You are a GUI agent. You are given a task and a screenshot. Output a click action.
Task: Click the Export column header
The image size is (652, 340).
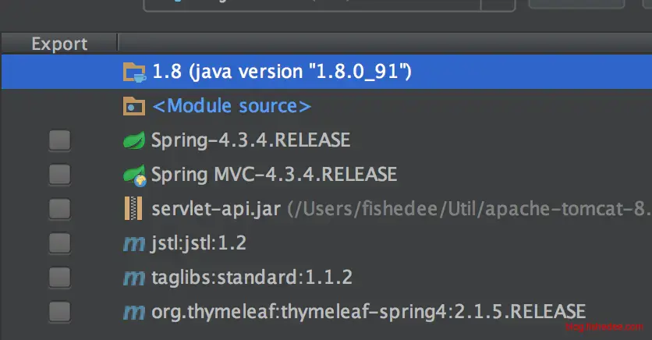pos(59,44)
